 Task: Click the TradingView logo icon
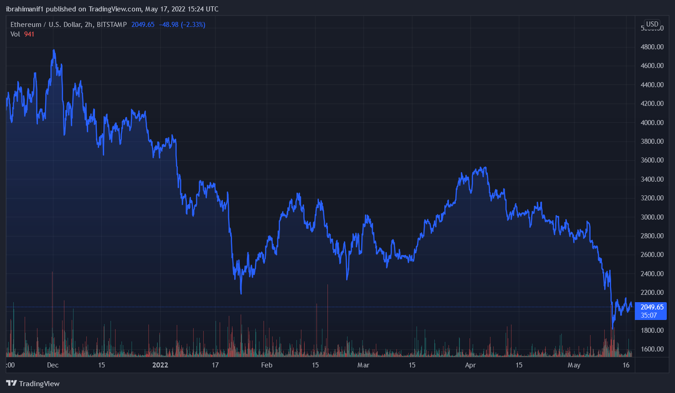(11, 383)
